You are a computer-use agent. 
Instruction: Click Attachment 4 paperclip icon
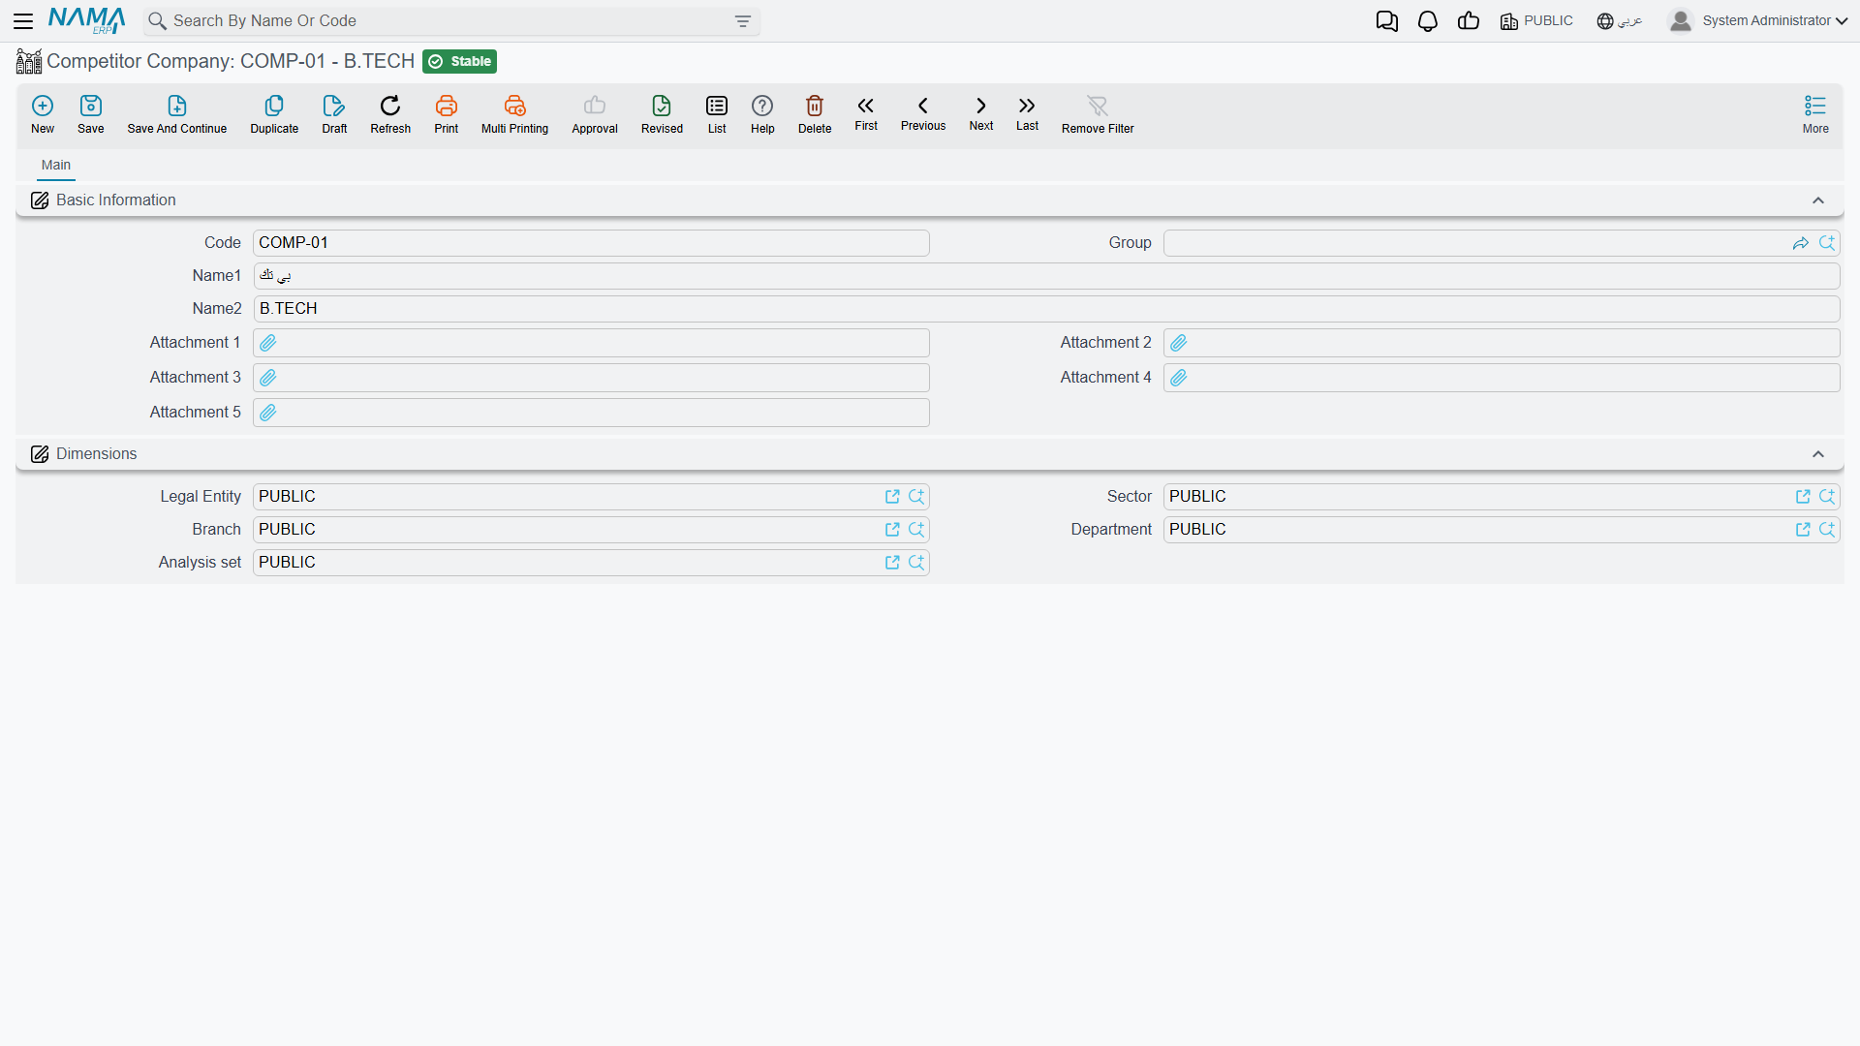(1179, 378)
